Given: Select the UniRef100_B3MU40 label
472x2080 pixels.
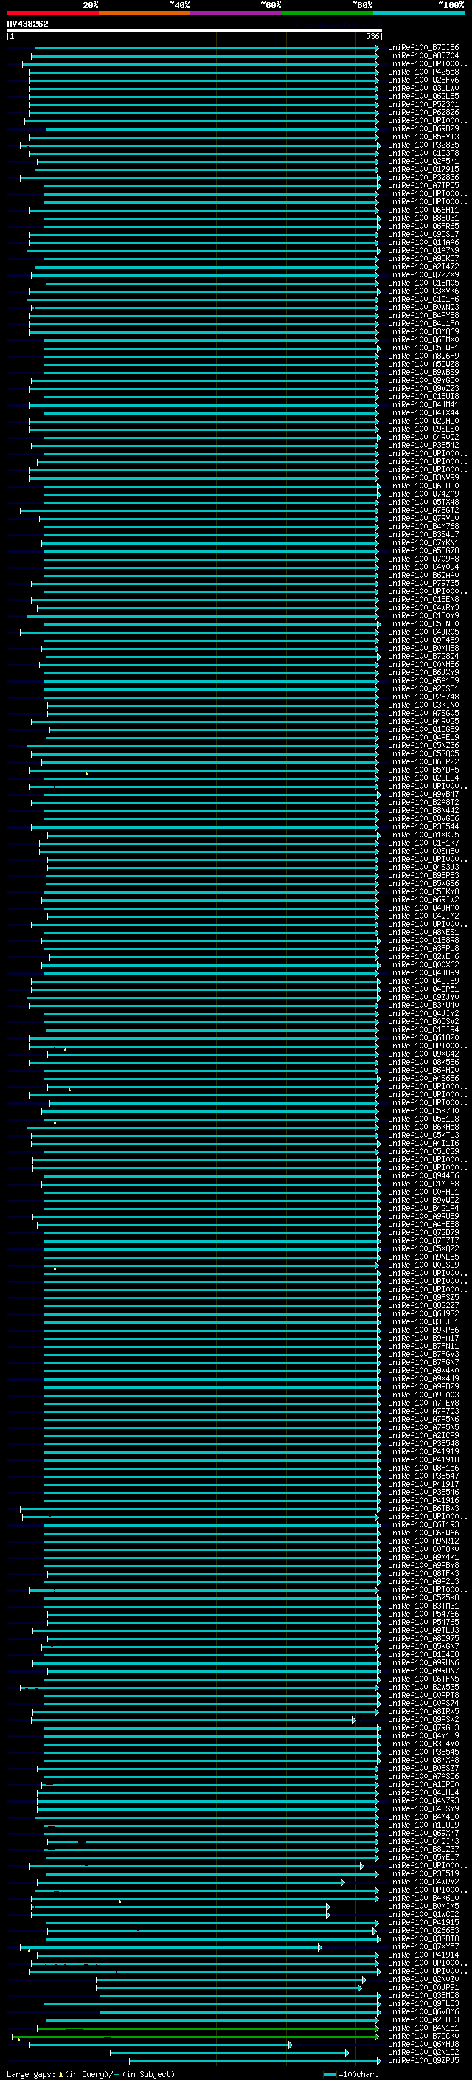Looking at the screenshot, I should (x=423, y=1005).
